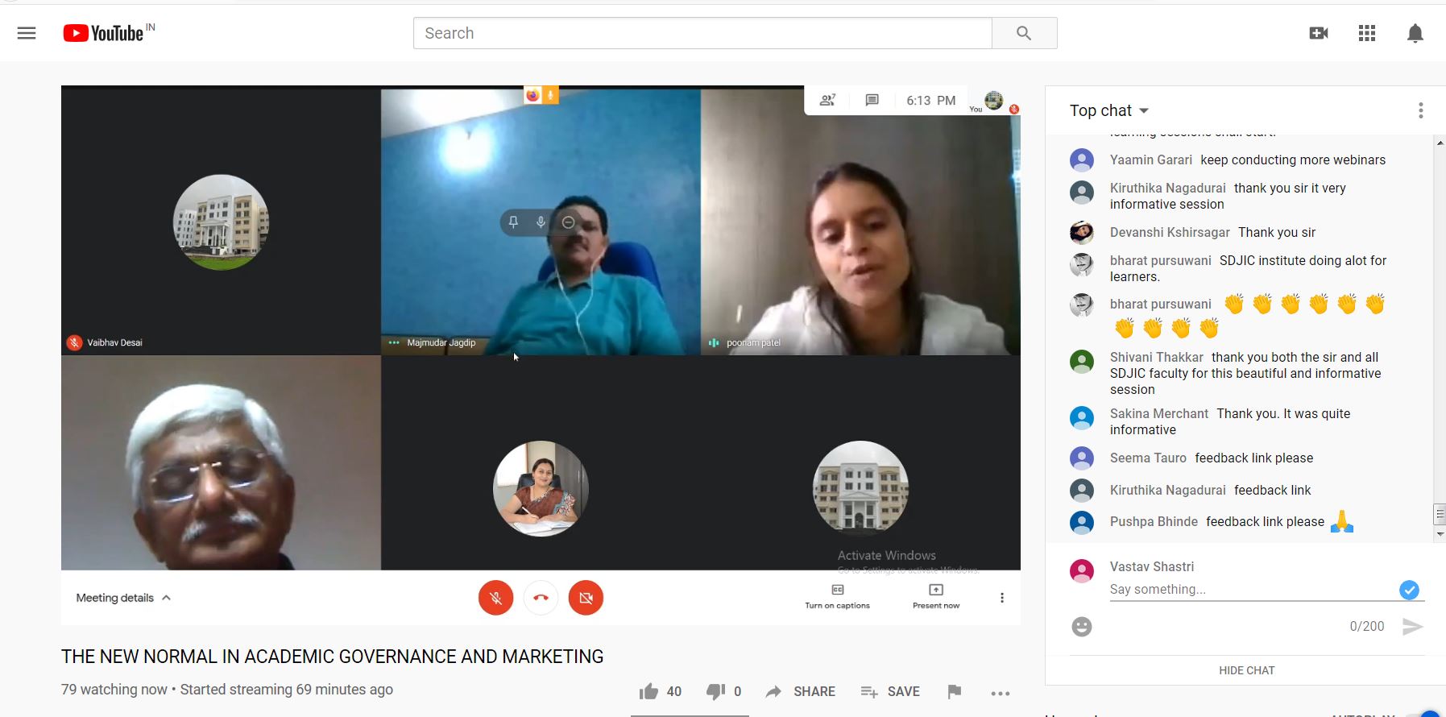The width and height of the screenshot is (1446, 717).
Task: Open the Meet chat icon
Action: click(872, 100)
